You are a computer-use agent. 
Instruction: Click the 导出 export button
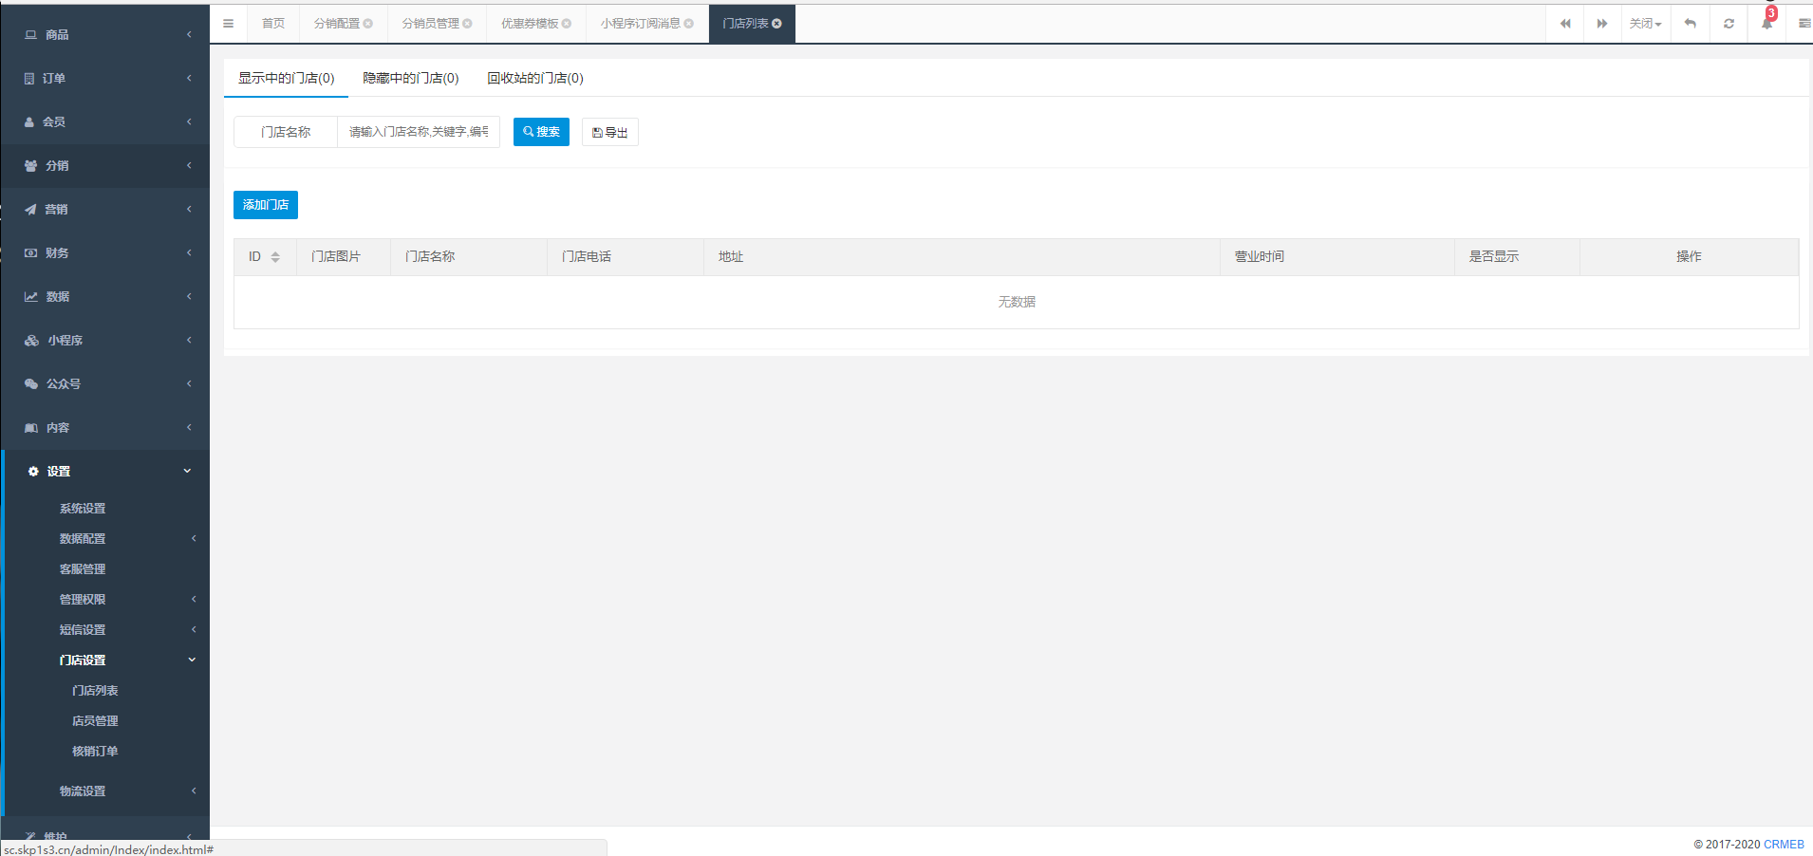(x=609, y=133)
